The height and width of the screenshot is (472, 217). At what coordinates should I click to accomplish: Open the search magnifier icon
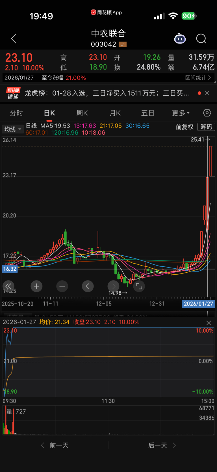click(201, 38)
